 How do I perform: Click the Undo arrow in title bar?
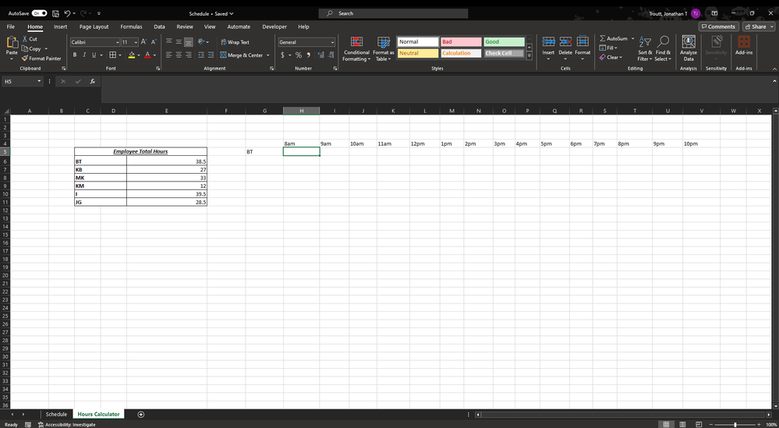pyautogui.click(x=68, y=13)
